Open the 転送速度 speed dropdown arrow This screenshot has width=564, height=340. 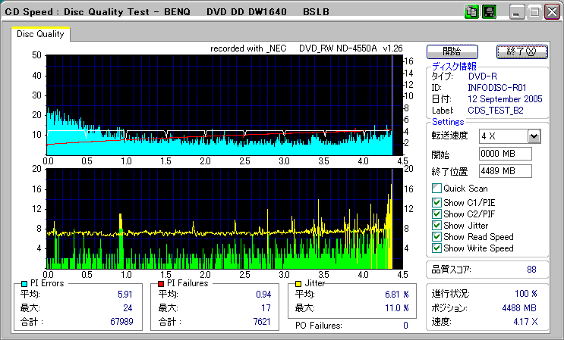(x=534, y=136)
